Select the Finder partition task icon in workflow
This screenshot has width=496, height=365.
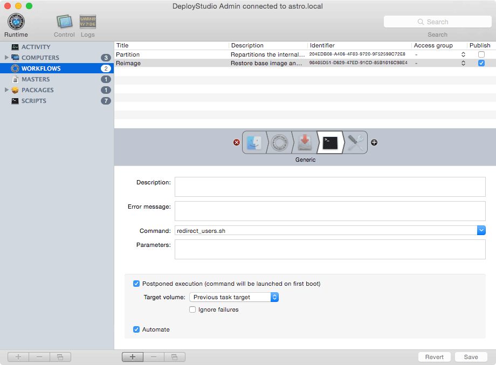(254, 142)
